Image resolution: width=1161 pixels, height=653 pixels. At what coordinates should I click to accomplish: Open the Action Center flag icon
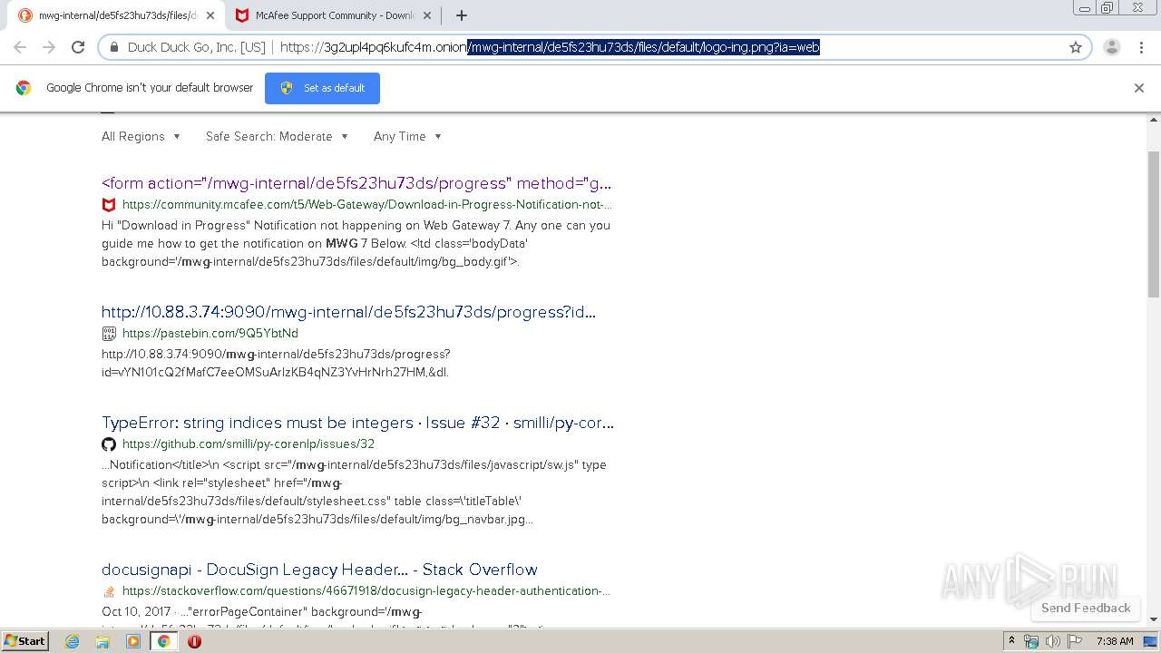(1074, 641)
